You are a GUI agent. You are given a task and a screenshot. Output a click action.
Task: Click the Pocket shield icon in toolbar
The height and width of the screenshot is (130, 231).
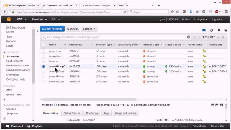(184, 12)
